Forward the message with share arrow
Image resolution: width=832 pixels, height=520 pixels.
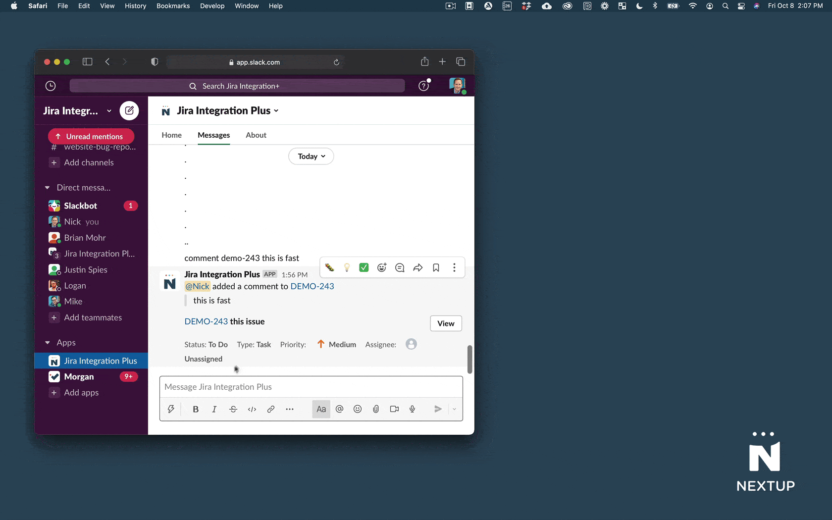[418, 267]
